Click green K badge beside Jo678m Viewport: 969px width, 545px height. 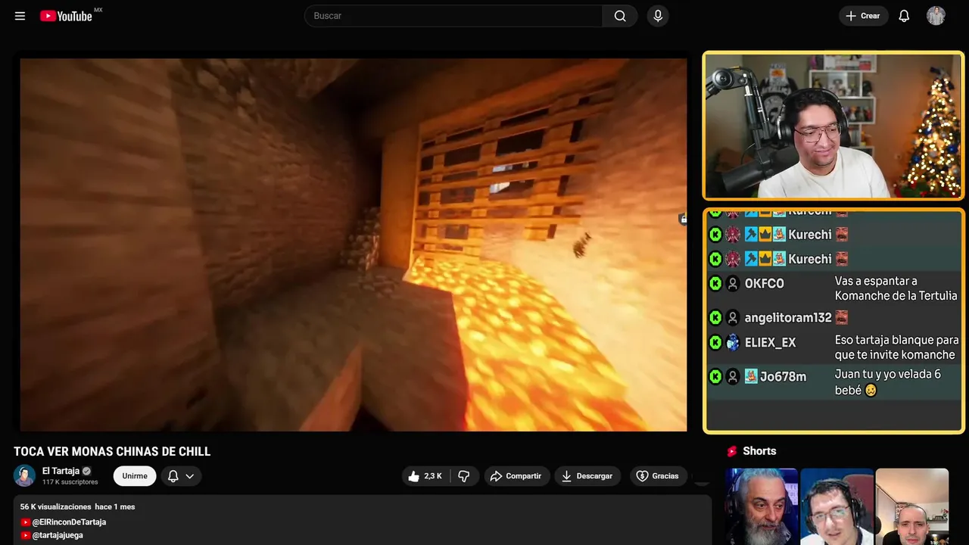tap(715, 377)
